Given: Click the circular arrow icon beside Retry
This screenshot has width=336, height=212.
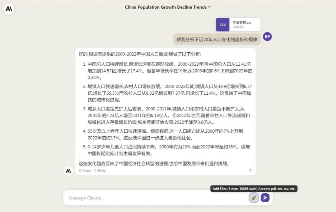Looking at the screenshot, I should (x=95, y=170).
